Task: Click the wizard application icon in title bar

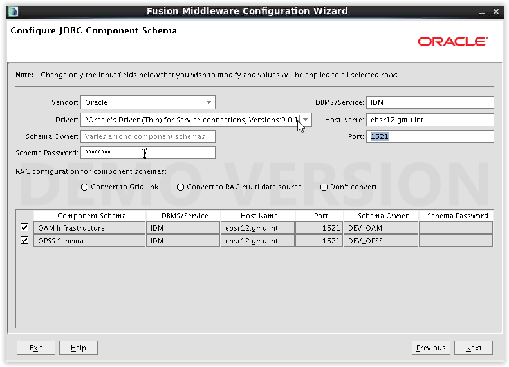Action: pos(14,12)
